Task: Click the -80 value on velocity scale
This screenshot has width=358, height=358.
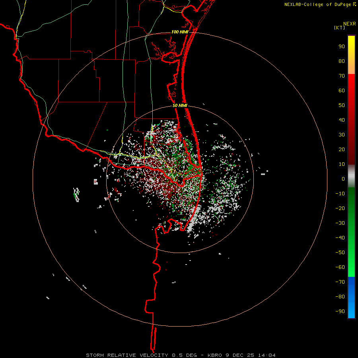Action: click(x=340, y=297)
